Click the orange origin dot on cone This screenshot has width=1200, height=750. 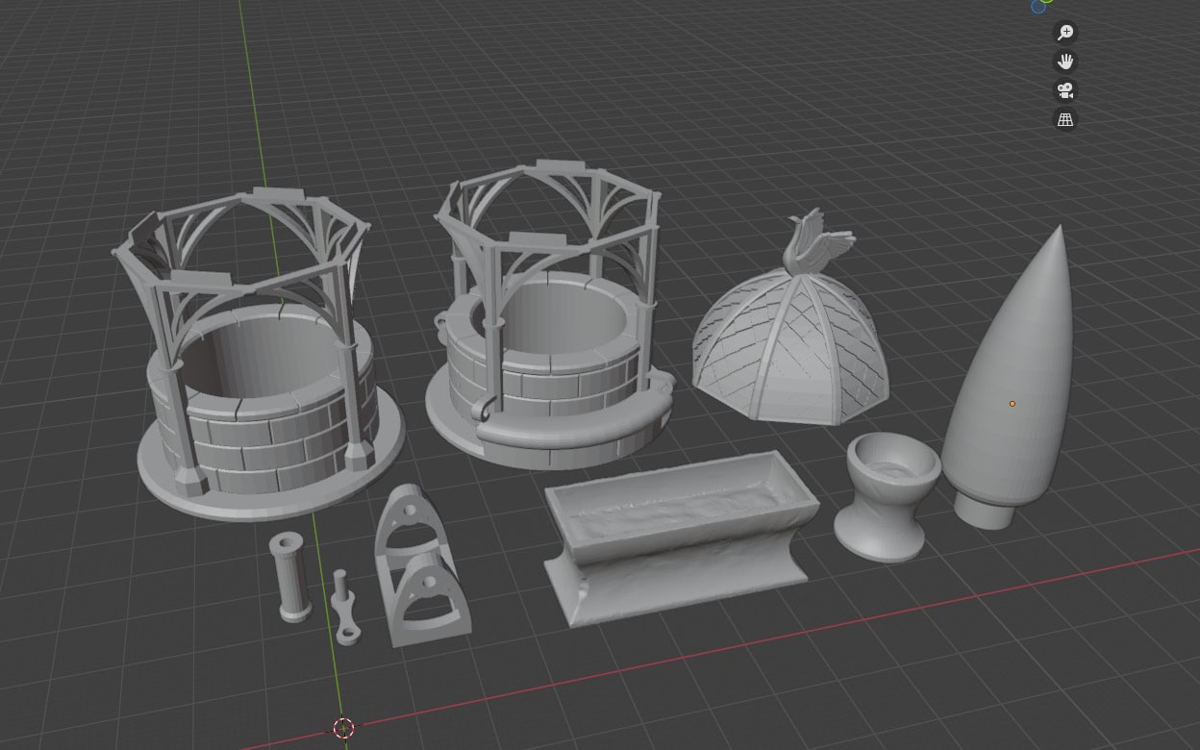pyautogui.click(x=1012, y=404)
